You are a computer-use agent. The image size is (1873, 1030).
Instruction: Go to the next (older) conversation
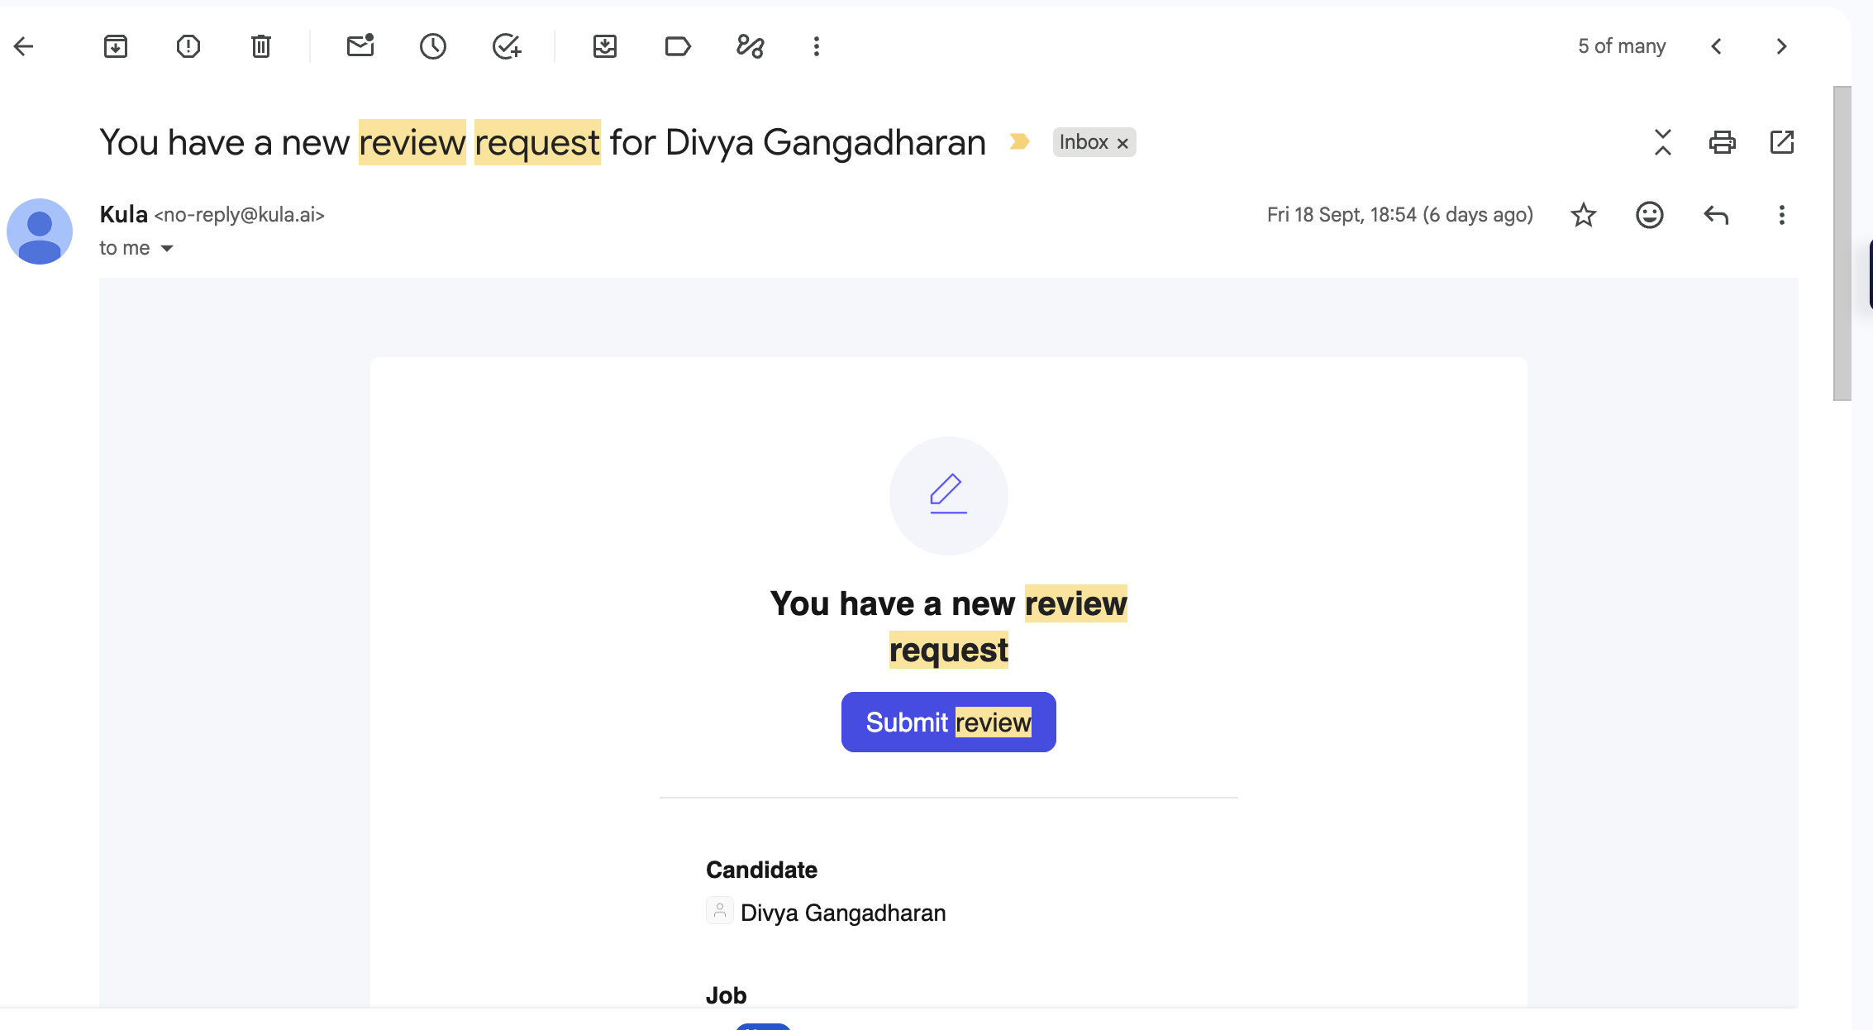click(1782, 46)
